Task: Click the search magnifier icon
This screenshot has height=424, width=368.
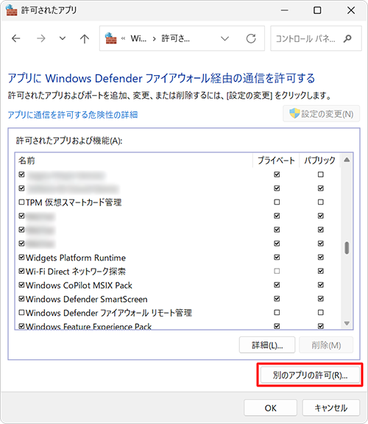Action: pyautogui.click(x=347, y=39)
